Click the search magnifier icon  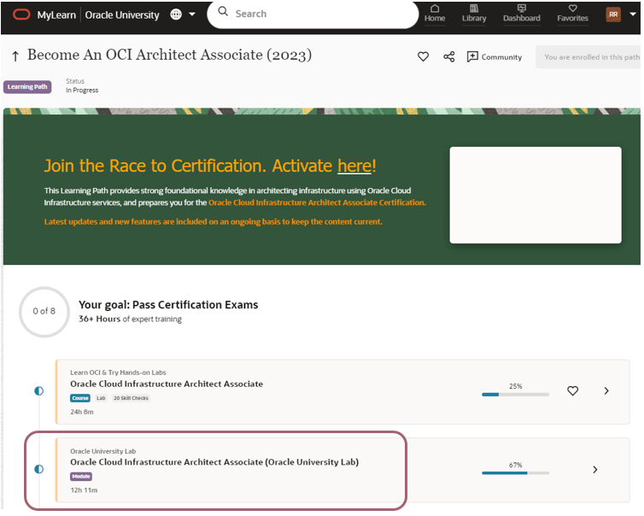tap(222, 14)
